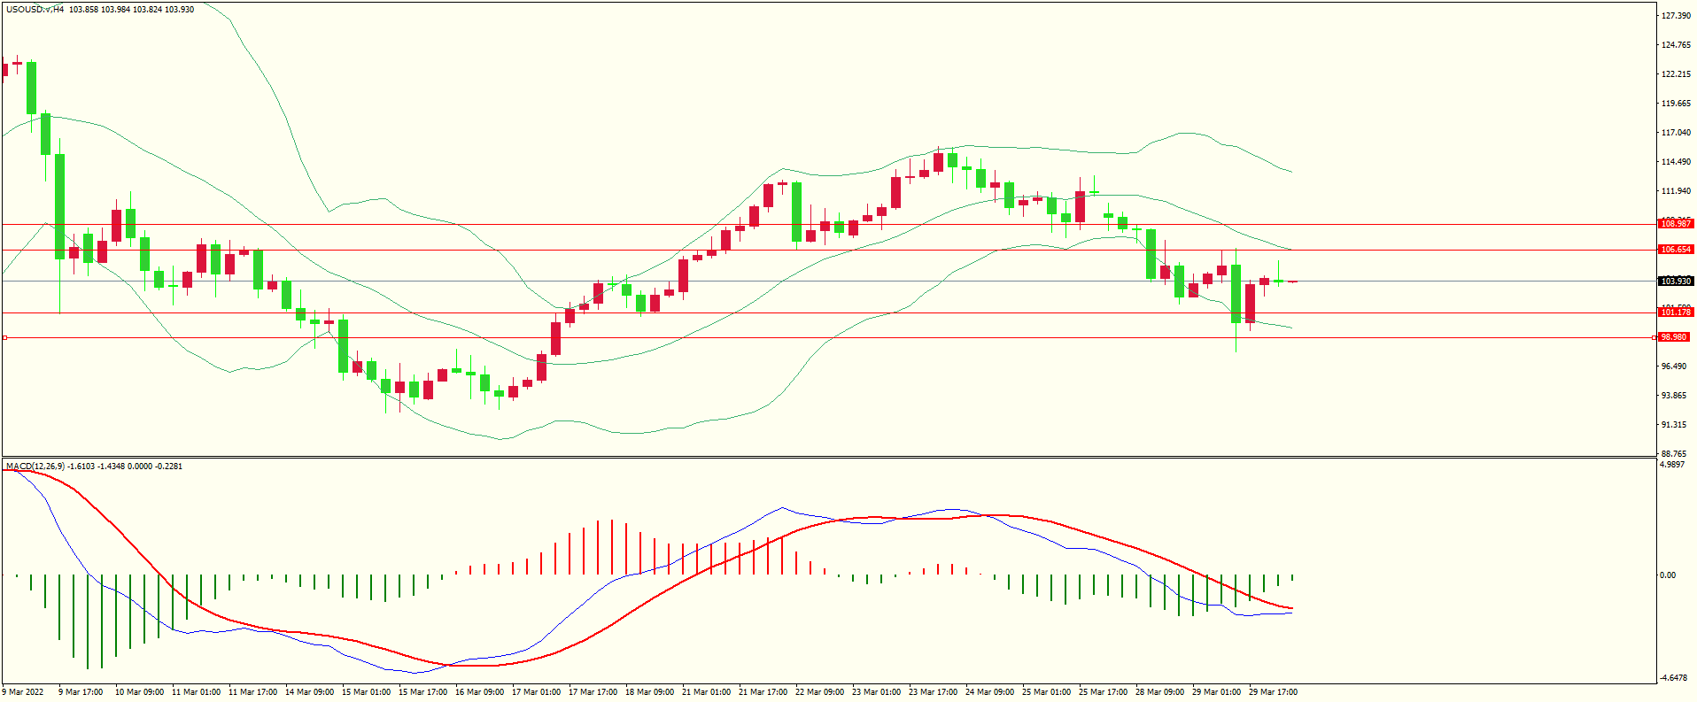Click the 96.490 price axis label
Viewport: 1697px width, 702px height.
pos(1674,366)
